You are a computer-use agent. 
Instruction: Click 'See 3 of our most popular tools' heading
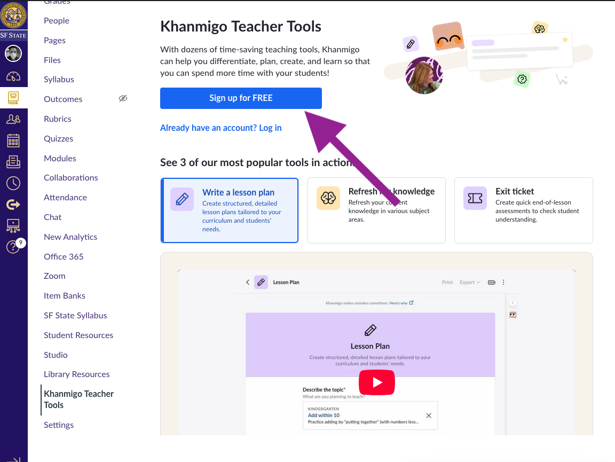point(256,162)
